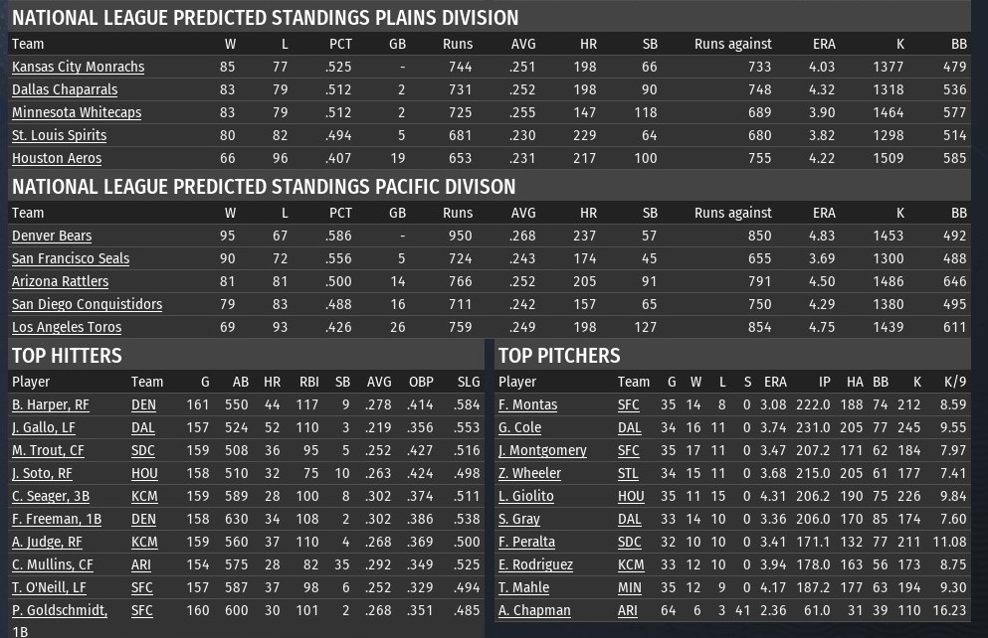Click P. Goldschmidt player link
Viewport: 988px width, 638px height.
[x=60, y=610]
